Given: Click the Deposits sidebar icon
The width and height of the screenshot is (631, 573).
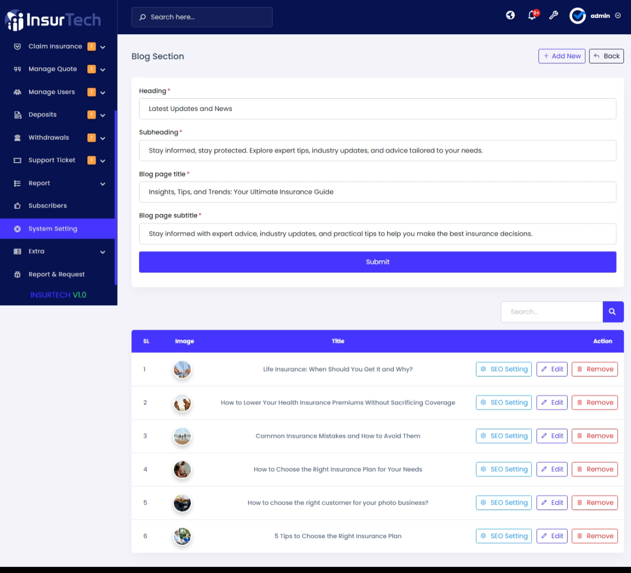Looking at the screenshot, I should tap(17, 114).
